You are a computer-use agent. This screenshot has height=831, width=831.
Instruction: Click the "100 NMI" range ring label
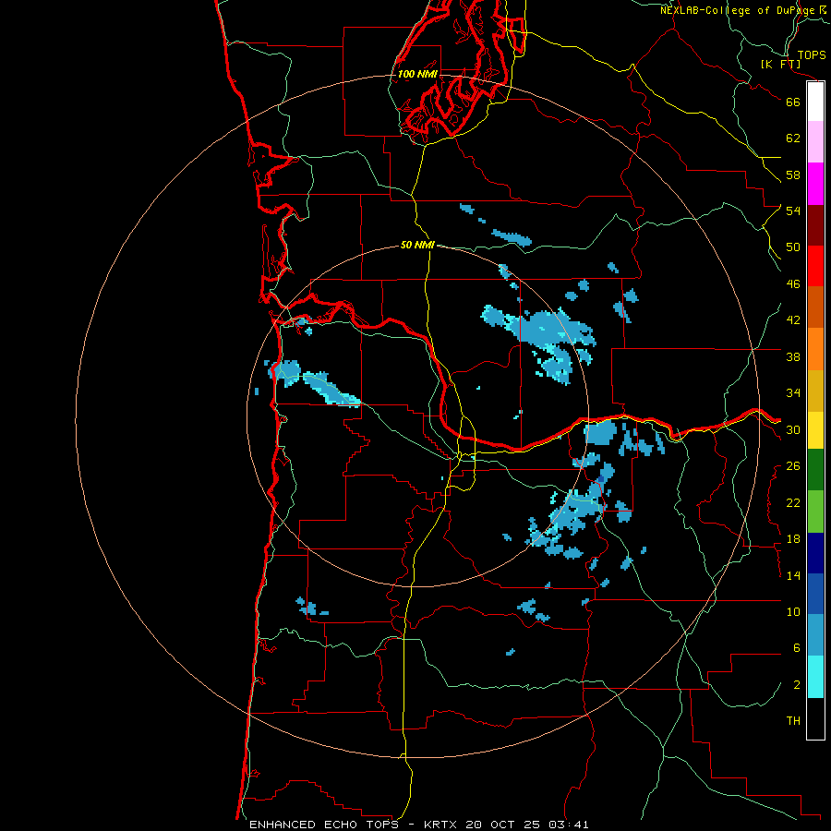click(417, 74)
